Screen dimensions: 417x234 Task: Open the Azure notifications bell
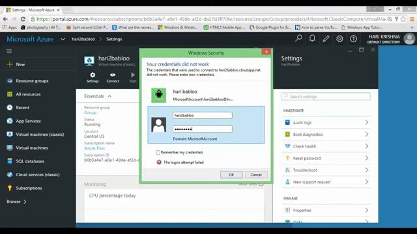(312, 39)
